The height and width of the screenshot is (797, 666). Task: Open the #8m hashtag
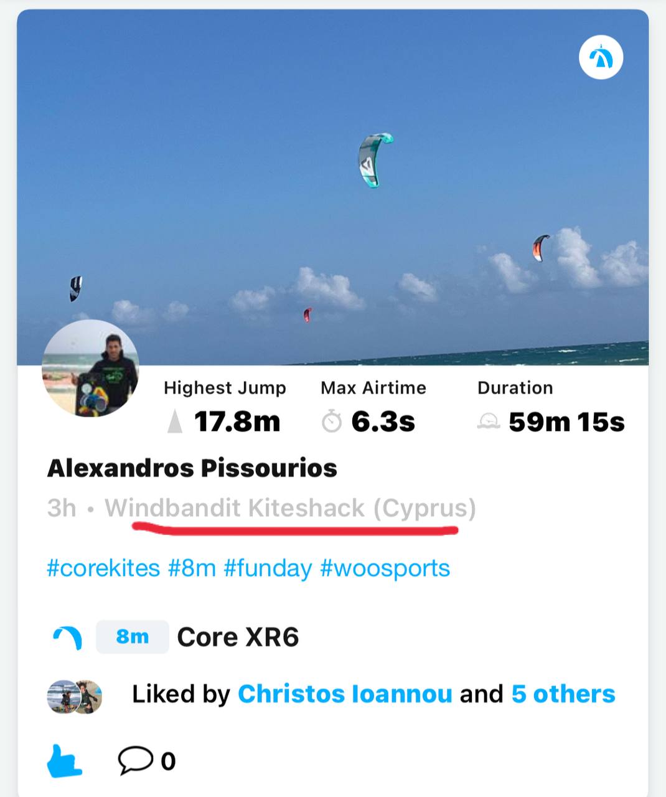192,568
